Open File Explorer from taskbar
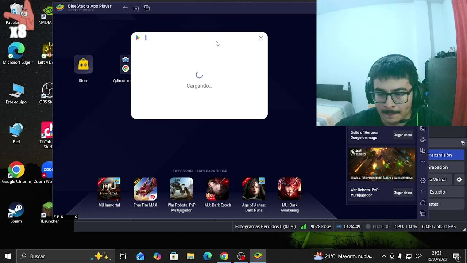Image resolution: width=467 pixels, height=263 pixels. 191,256
